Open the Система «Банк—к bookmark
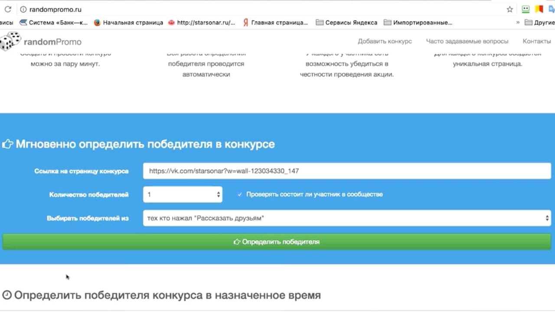Screen dimensions: 555x312 coord(53,23)
